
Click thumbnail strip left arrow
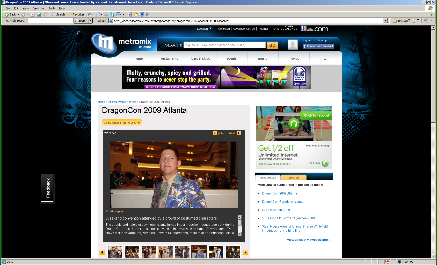click(102, 252)
